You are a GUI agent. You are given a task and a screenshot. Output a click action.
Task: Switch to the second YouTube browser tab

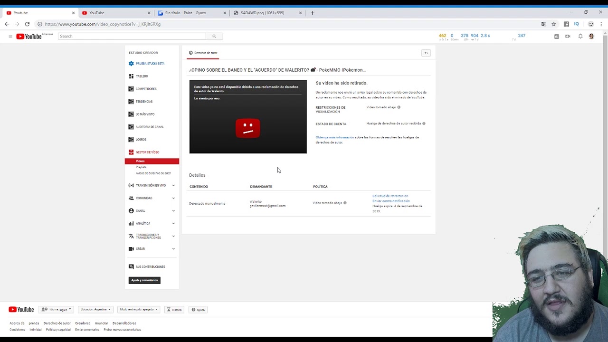pyautogui.click(x=116, y=13)
